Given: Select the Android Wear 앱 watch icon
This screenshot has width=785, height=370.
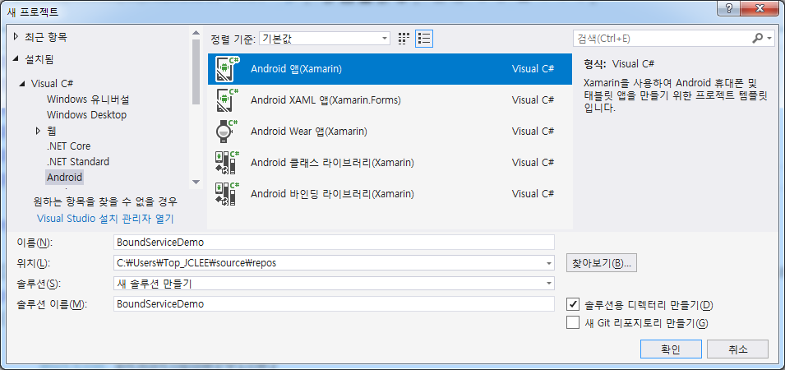Looking at the screenshot, I should pyautogui.click(x=227, y=132).
